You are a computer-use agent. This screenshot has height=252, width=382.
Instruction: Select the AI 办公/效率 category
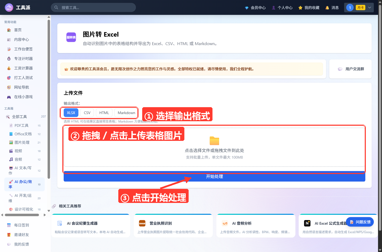(x=24, y=184)
